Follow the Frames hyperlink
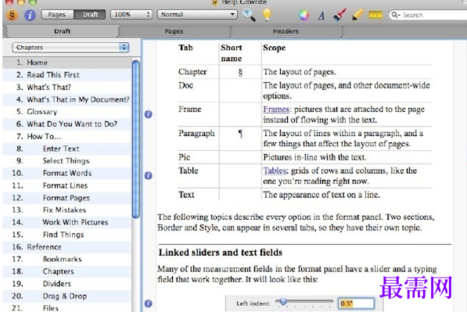Viewport: 467px width, 312px height. [276, 109]
